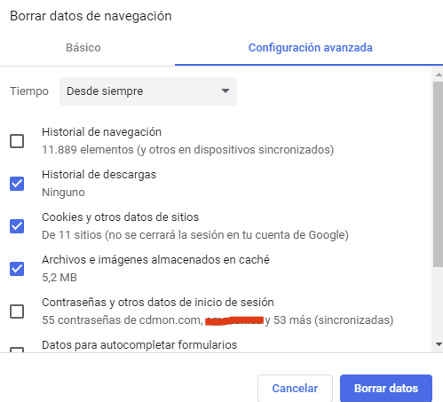Uncheck the Historial de descargas checkbox
This screenshot has width=443, height=402.
[x=17, y=184]
